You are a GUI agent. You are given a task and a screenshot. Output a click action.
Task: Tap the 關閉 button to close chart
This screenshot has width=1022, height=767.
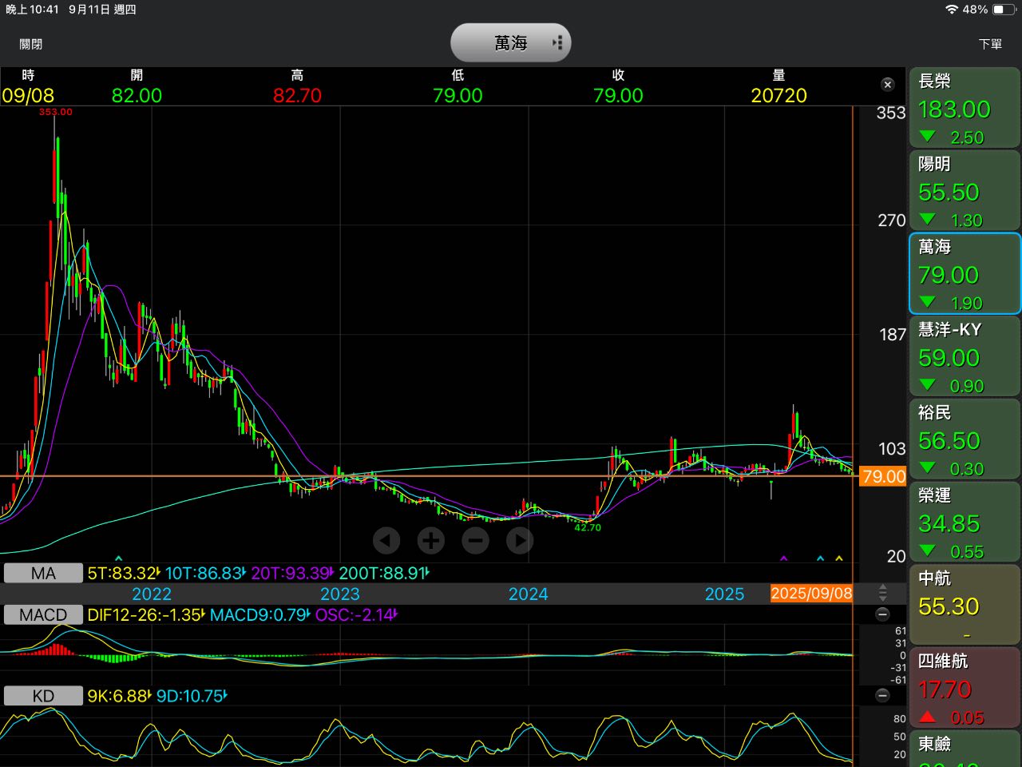coord(31,44)
